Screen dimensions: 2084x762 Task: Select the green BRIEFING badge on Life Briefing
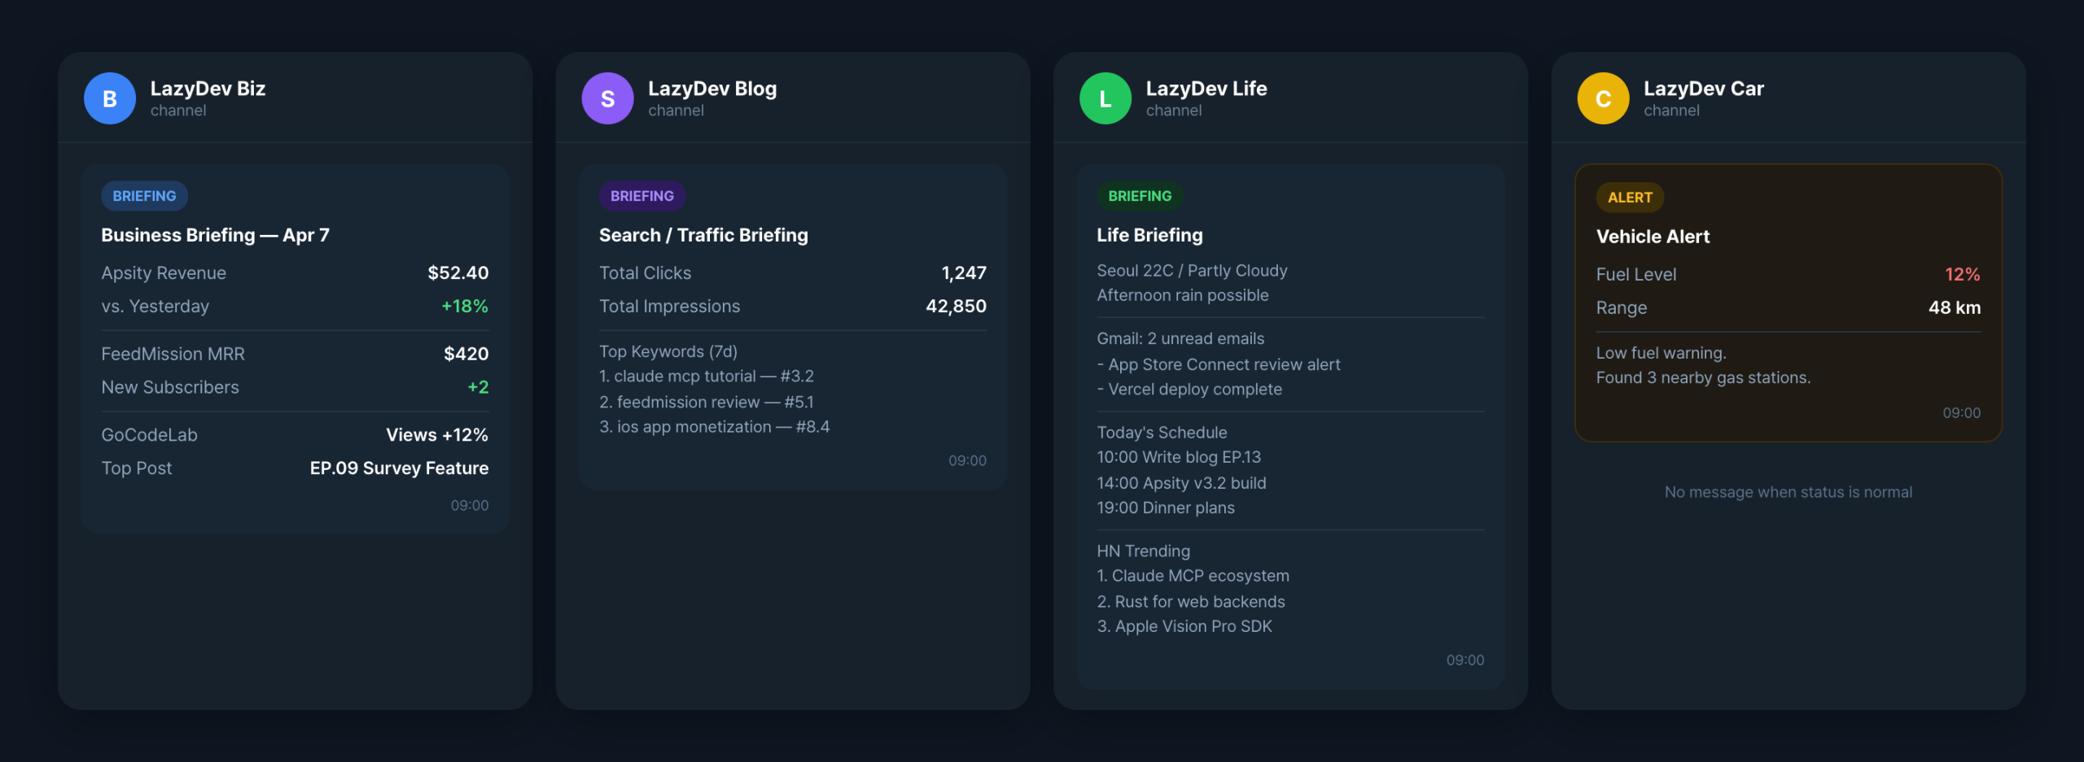pyautogui.click(x=1140, y=195)
